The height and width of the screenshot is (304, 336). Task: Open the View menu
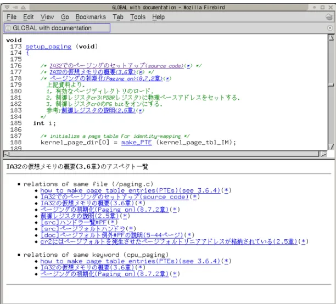click(47, 17)
